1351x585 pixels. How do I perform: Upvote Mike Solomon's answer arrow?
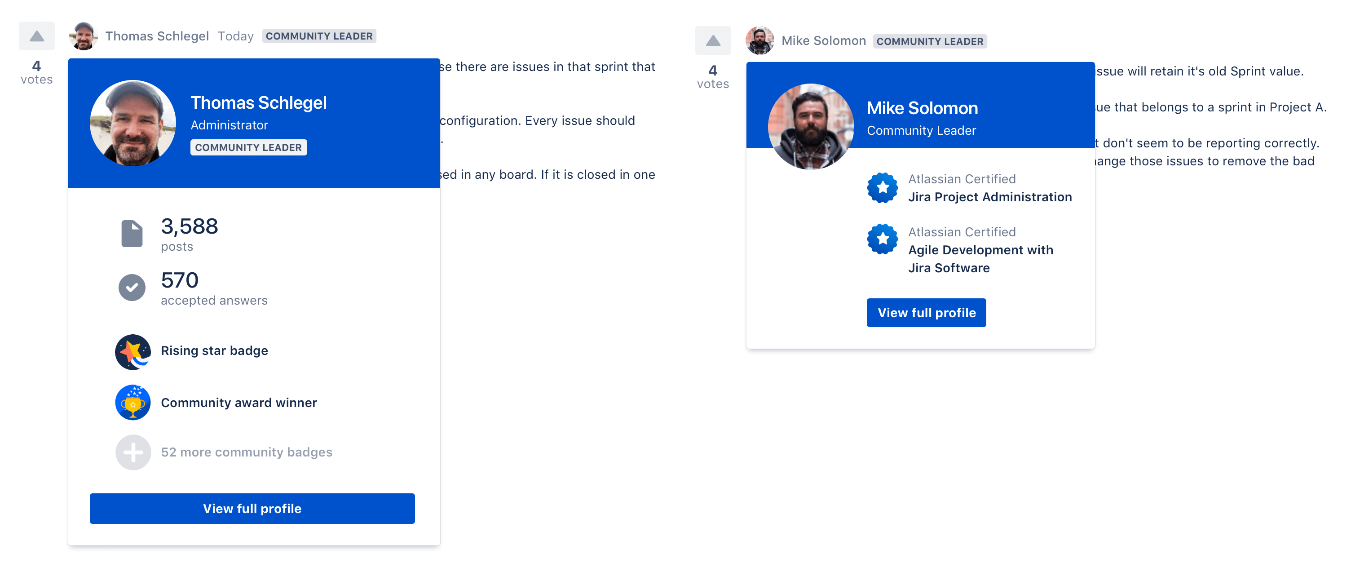(713, 40)
